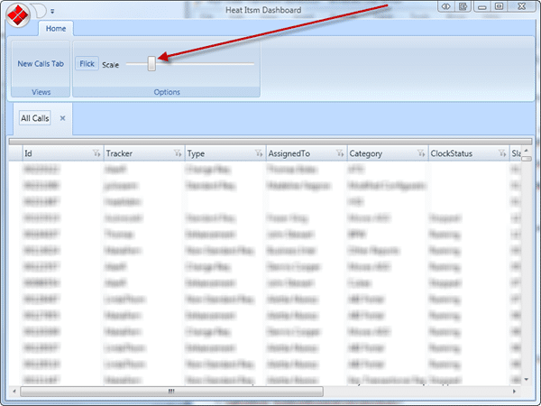Close the All Calls tab
This screenshot has height=406, width=541.
[x=62, y=118]
